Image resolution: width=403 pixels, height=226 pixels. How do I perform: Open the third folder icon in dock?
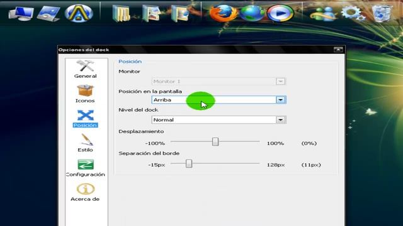pyautogui.click(x=181, y=13)
